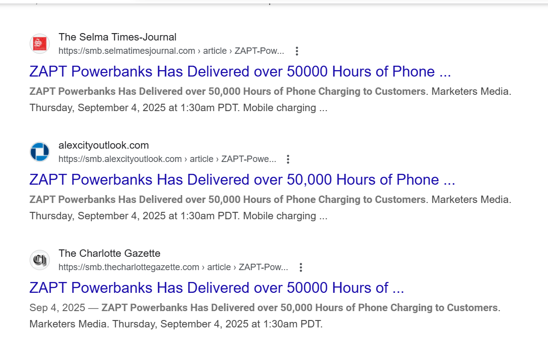Screen dimensions: 548x360
Task: Click the site name The Charlotte Gazette
Action: [110, 253]
